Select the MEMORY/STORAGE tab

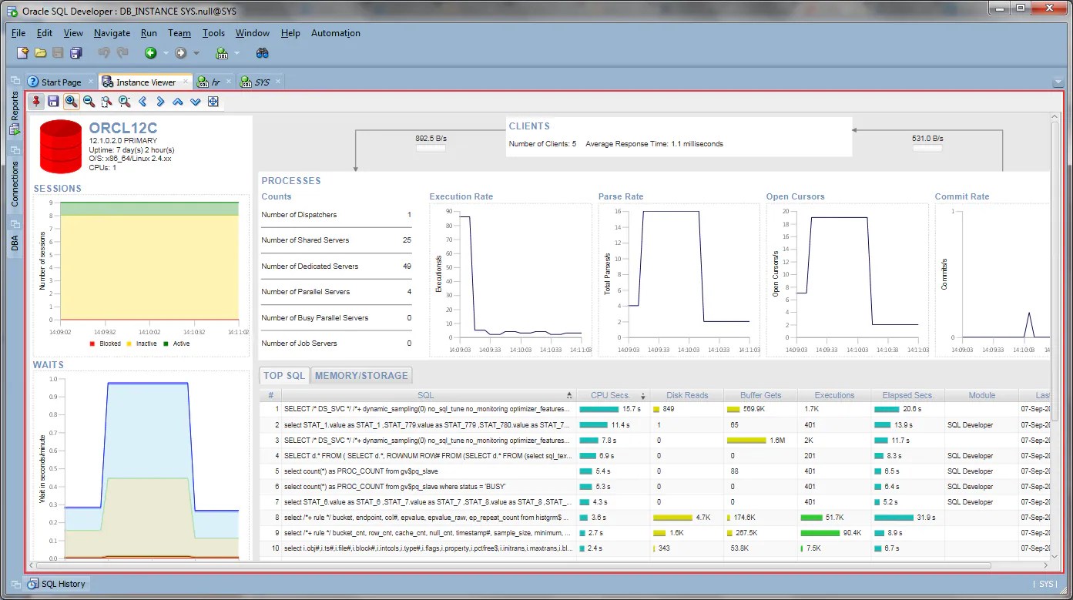point(361,376)
